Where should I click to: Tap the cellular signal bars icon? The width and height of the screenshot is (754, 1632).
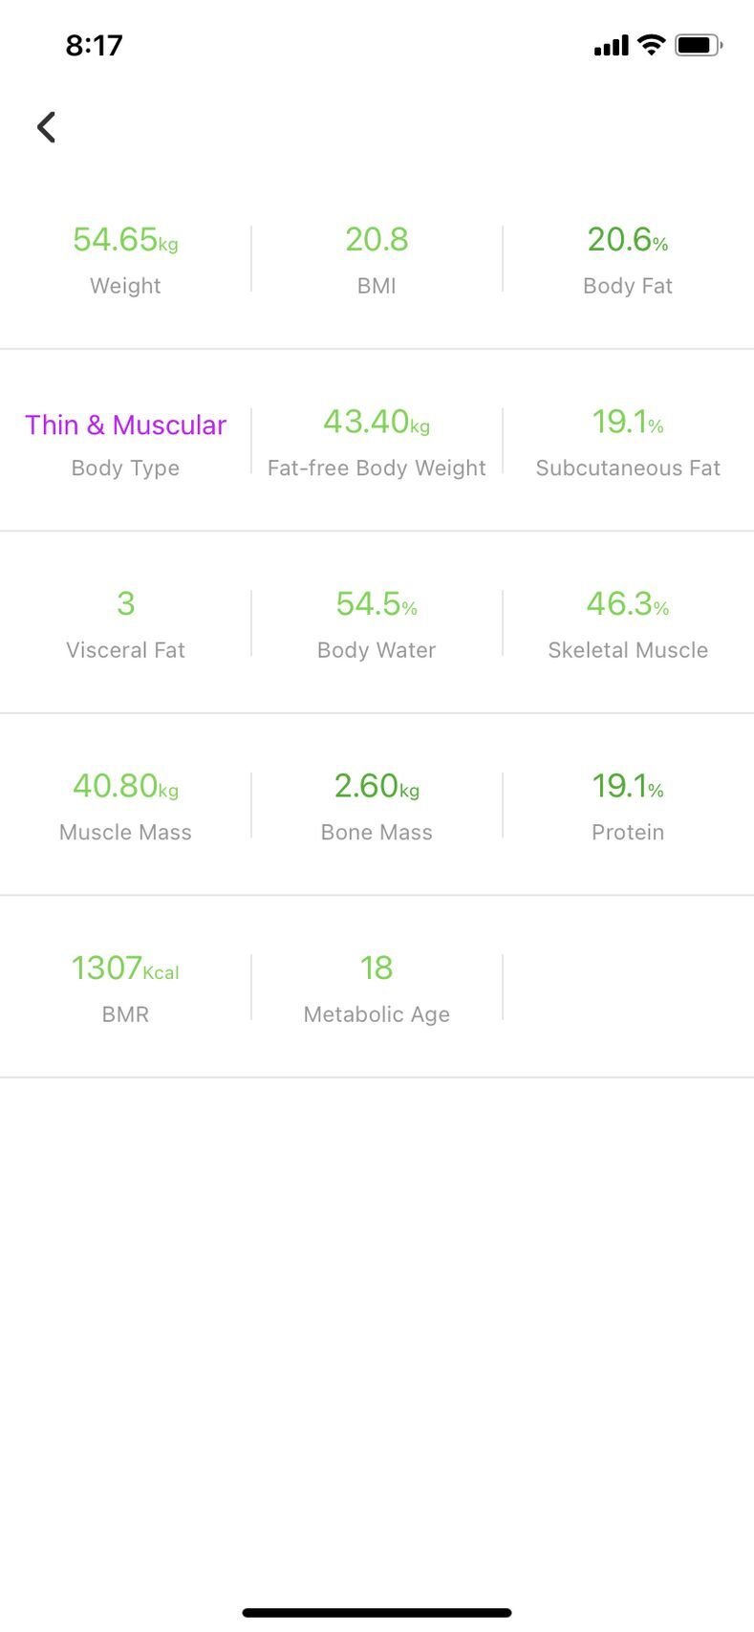point(612,45)
